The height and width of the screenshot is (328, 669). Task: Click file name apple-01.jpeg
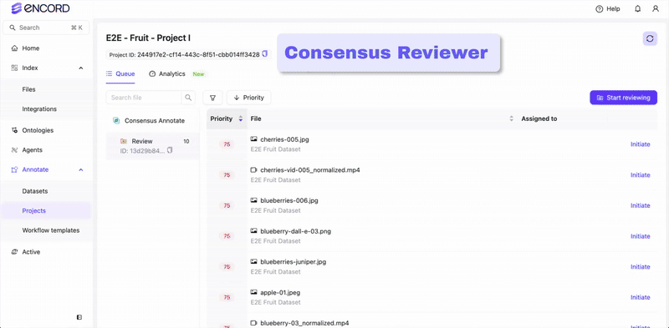click(x=280, y=293)
